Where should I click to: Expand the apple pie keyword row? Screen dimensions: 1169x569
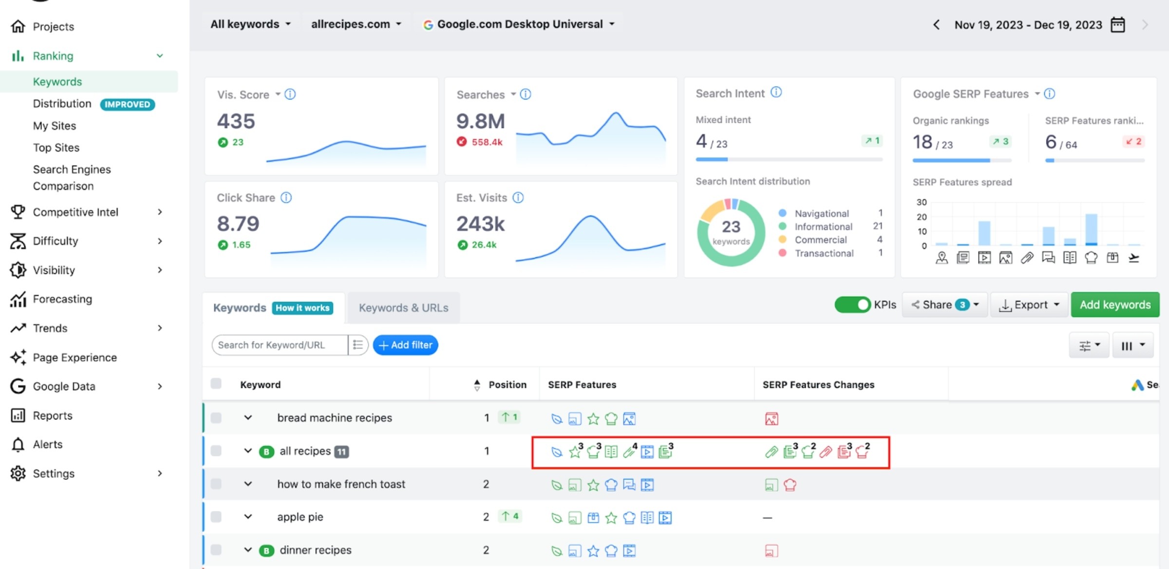[248, 517]
